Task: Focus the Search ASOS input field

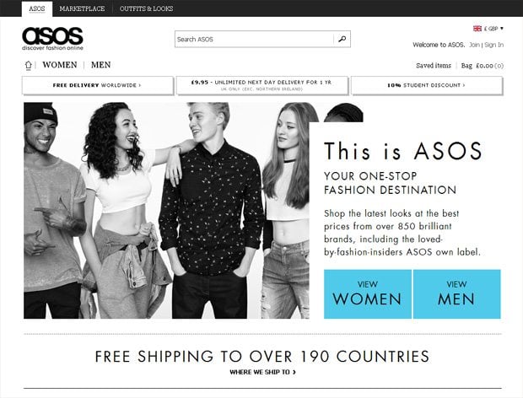Action: [x=254, y=39]
